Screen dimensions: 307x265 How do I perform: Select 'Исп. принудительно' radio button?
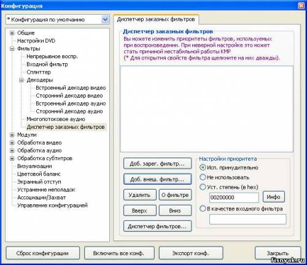tap(203, 167)
